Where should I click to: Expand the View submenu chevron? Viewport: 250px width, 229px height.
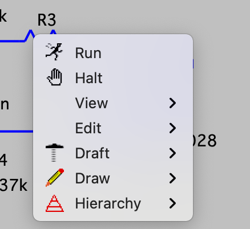tap(172, 103)
